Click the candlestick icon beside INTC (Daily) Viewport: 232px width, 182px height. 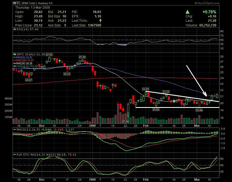[x=15, y=54]
